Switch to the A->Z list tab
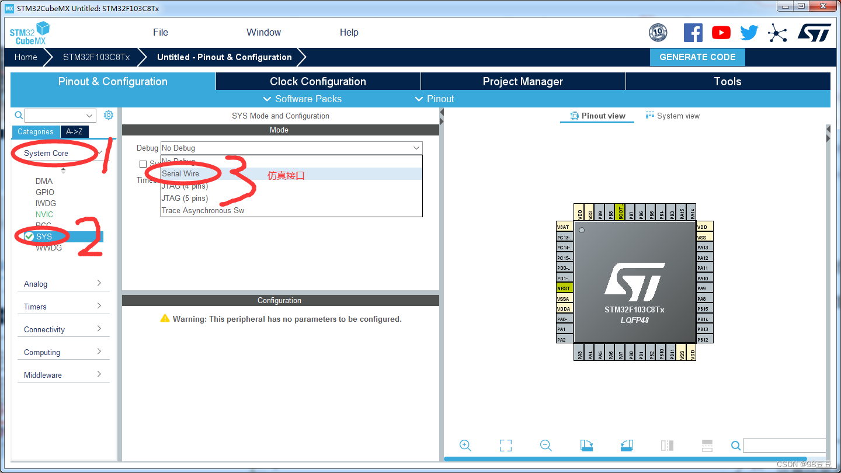The height and width of the screenshot is (473, 841). coord(74,132)
